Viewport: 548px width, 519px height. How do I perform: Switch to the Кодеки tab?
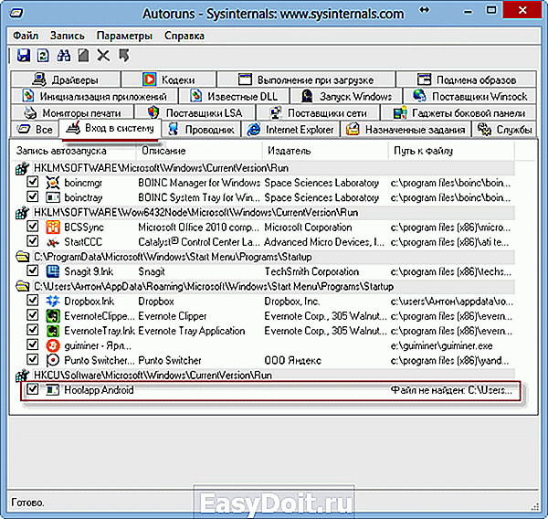[169, 79]
